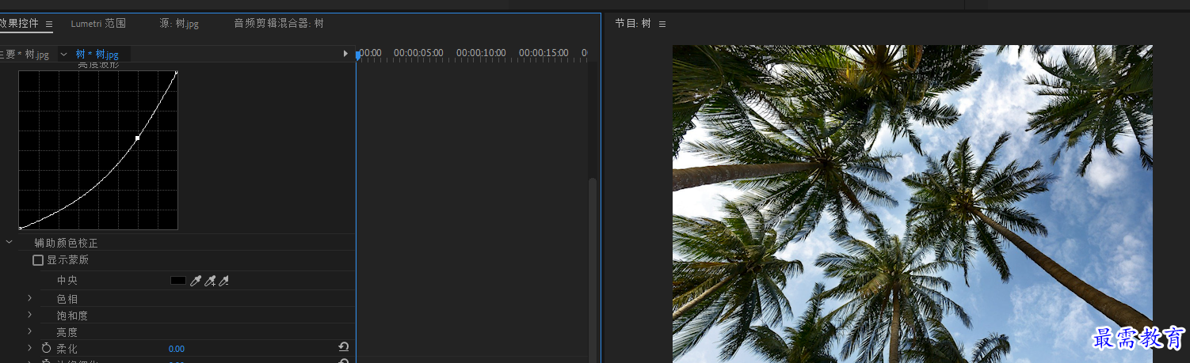Select the 主要 * 树.jpg master clip
The width and height of the screenshot is (1190, 363).
click(25, 55)
